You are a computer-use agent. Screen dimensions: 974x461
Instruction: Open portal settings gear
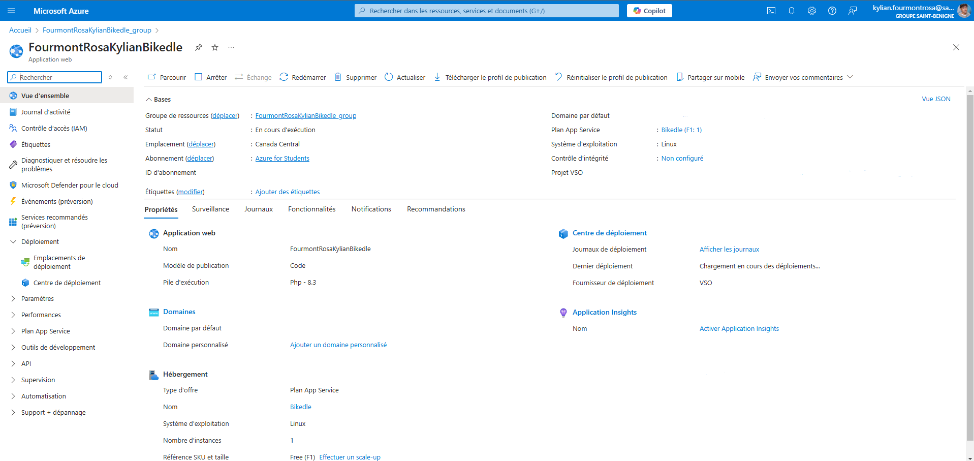(x=812, y=11)
